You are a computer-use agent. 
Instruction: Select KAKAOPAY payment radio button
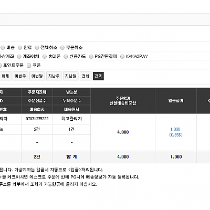coord(122,57)
